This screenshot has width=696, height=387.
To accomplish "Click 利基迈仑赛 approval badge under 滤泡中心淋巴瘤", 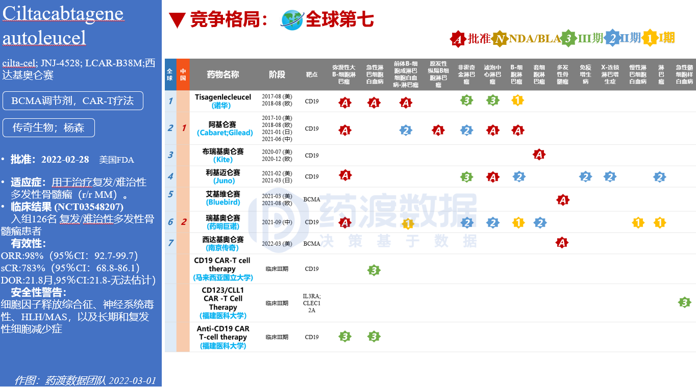I will [x=492, y=177].
